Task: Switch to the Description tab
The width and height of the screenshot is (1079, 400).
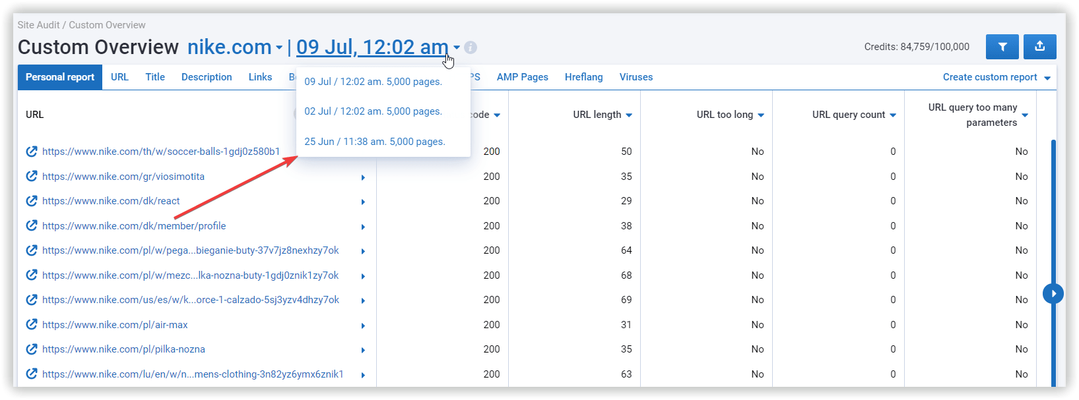Action: (207, 77)
